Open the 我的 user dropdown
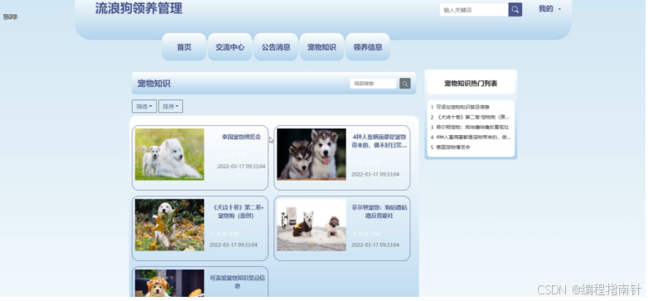The height and width of the screenshot is (301, 648). [x=549, y=9]
